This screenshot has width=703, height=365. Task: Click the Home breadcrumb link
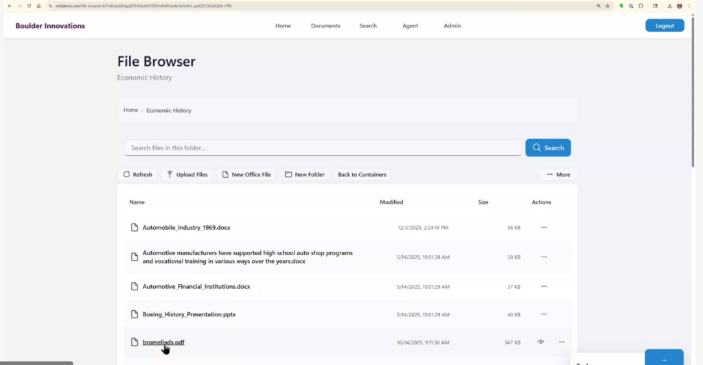[x=130, y=110]
